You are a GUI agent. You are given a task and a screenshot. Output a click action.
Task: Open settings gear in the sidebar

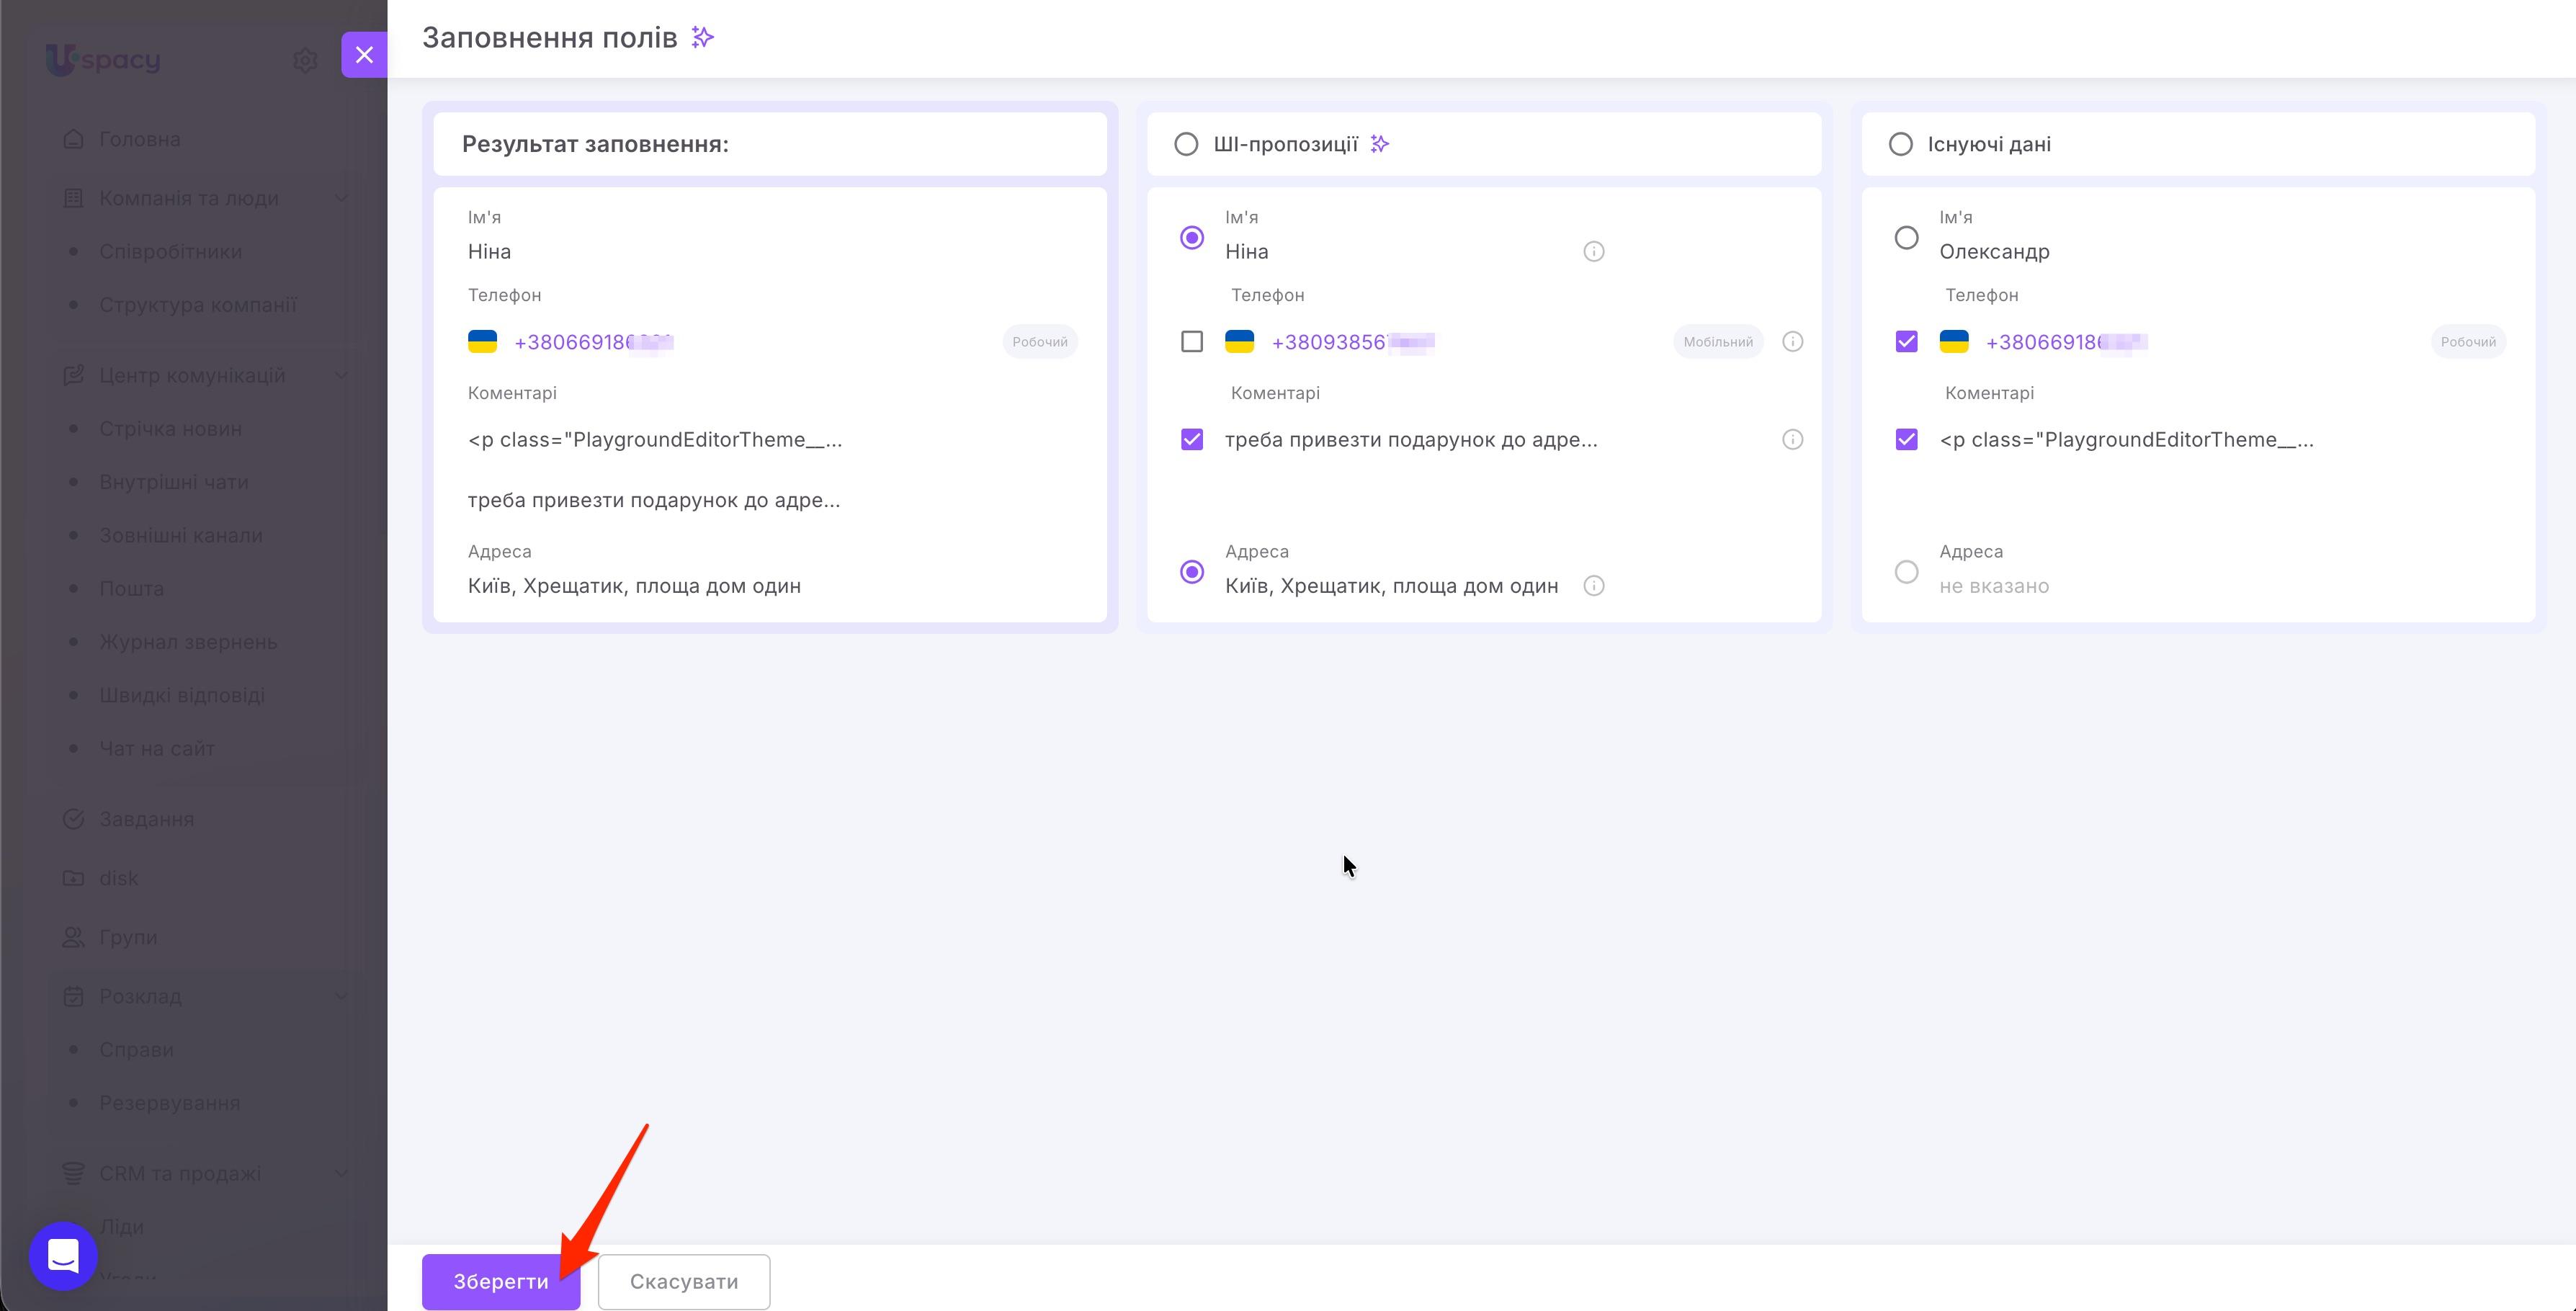(305, 61)
